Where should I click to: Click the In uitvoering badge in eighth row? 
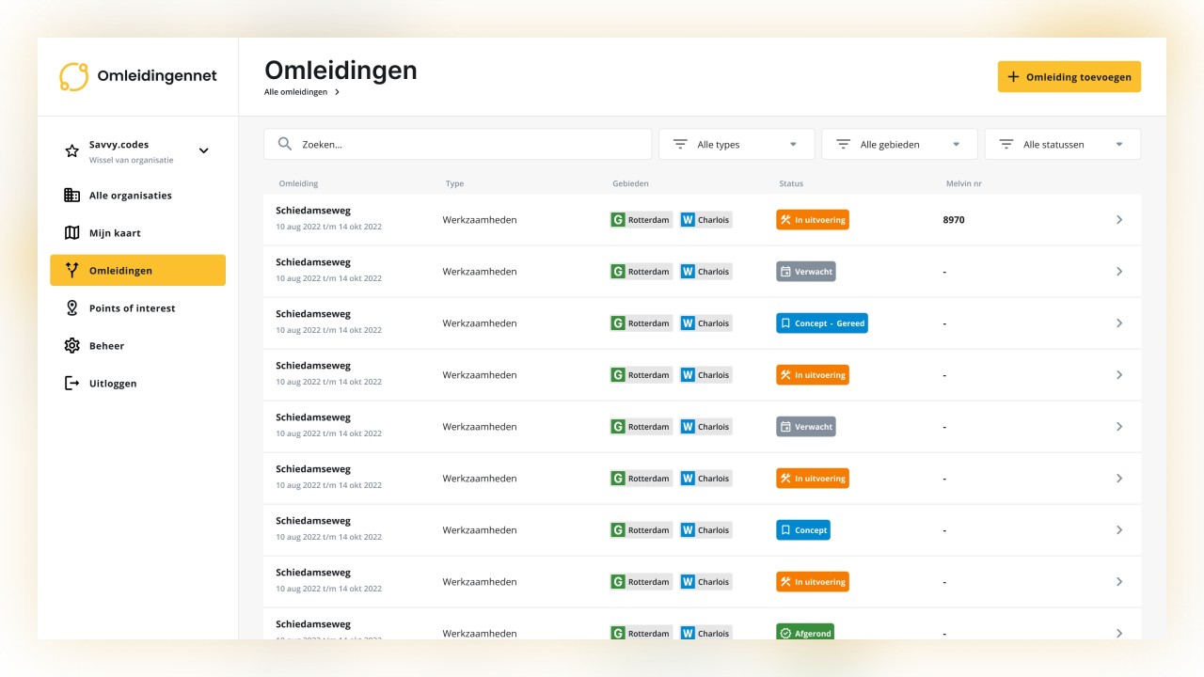[x=813, y=582]
